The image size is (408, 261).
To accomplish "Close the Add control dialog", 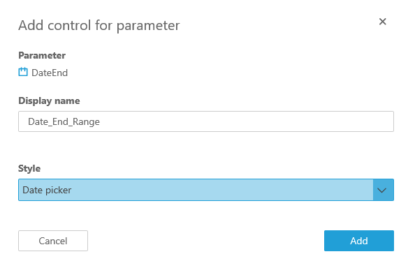I will (382, 22).
